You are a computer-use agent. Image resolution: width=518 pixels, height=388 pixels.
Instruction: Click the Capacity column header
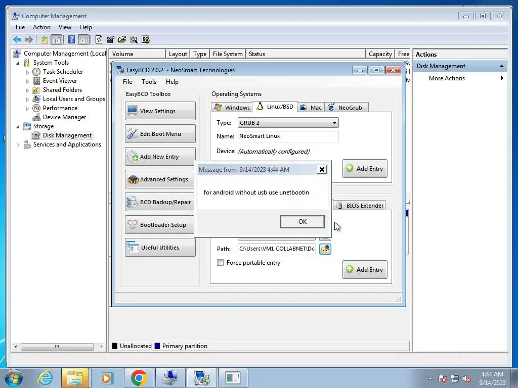tap(380, 54)
